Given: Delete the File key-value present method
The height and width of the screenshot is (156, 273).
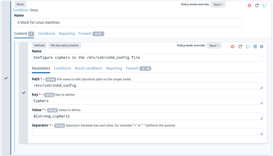Looking at the screenshot, I should click(233, 46).
